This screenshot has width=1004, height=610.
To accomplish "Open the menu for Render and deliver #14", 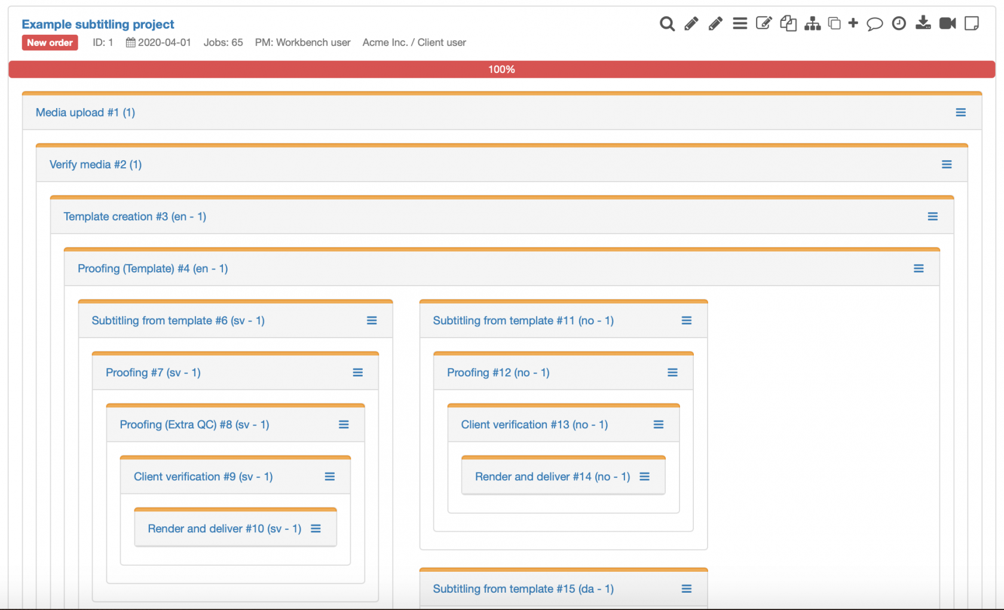I will [x=644, y=476].
